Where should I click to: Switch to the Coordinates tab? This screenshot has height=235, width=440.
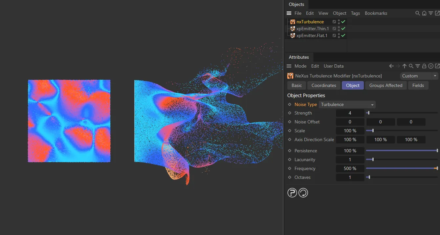point(324,85)
